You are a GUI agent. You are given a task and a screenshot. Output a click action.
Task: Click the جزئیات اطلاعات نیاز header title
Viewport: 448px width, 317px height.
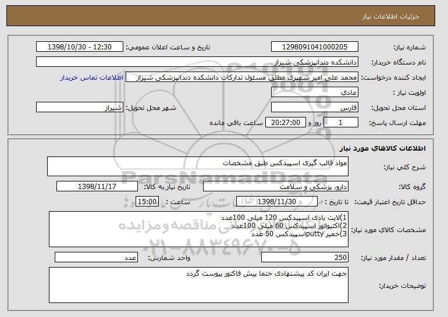(x=390, y=16)
